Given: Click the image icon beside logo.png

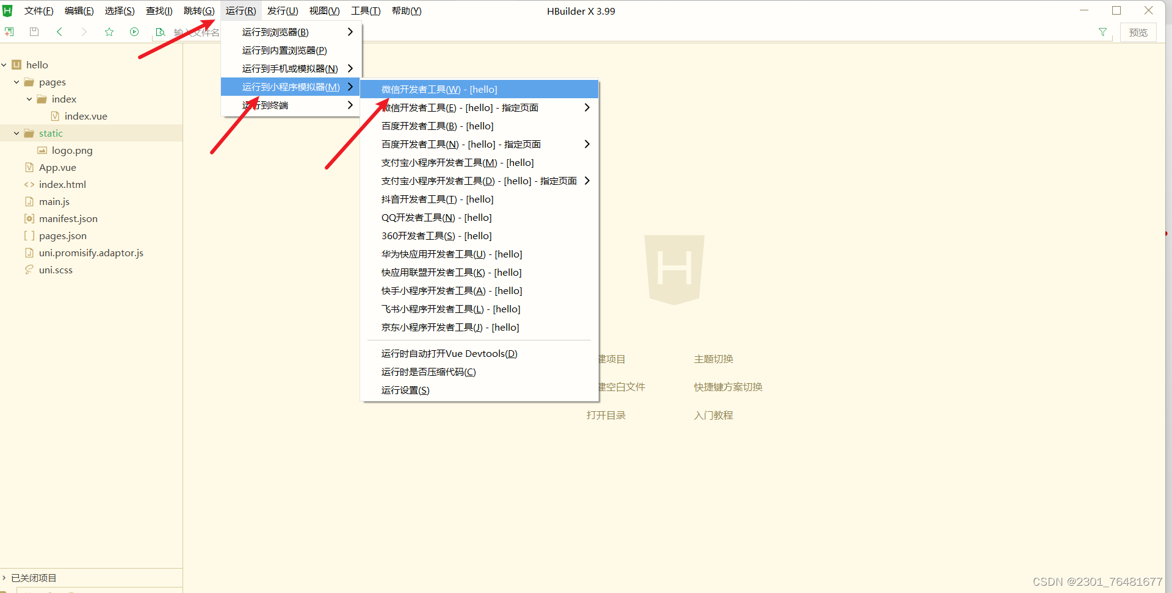Looking at the screenshot, I should (x=42, y=150).
